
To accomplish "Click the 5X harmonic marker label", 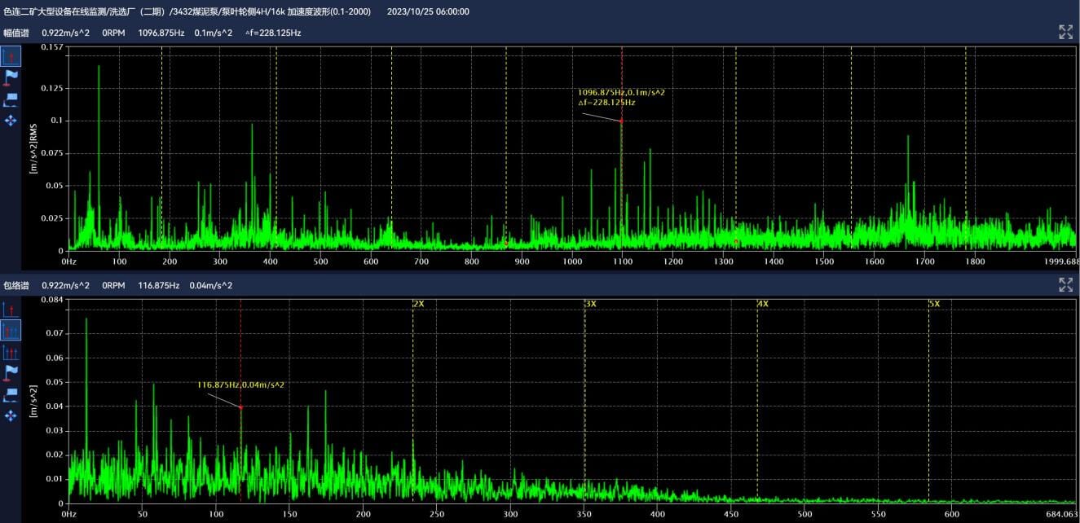I will pyautogui.click(x=934, y=304).
